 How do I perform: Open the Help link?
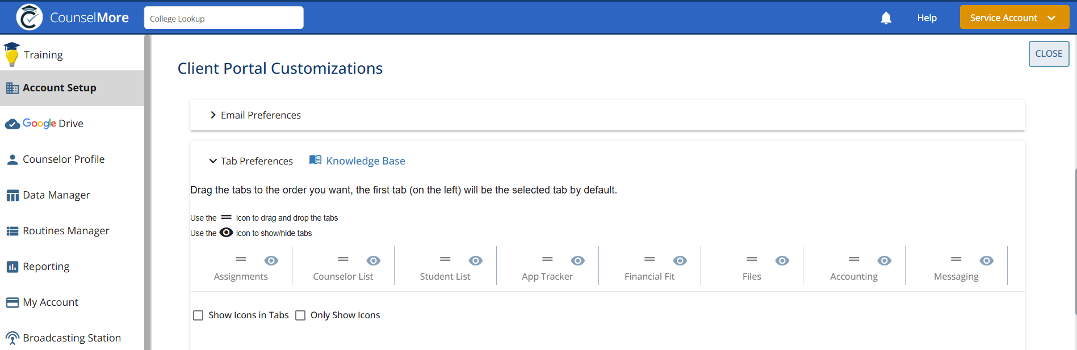[927, 18]
